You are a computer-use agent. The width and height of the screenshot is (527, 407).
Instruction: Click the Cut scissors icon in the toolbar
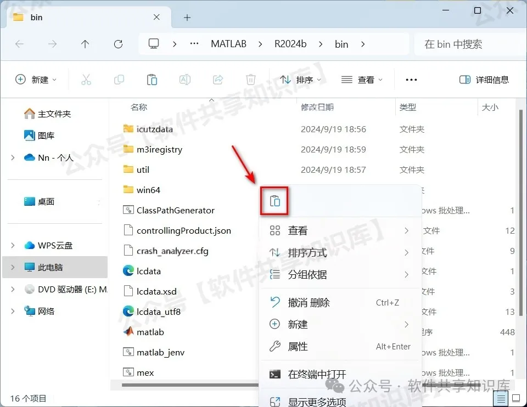point(86,80)
